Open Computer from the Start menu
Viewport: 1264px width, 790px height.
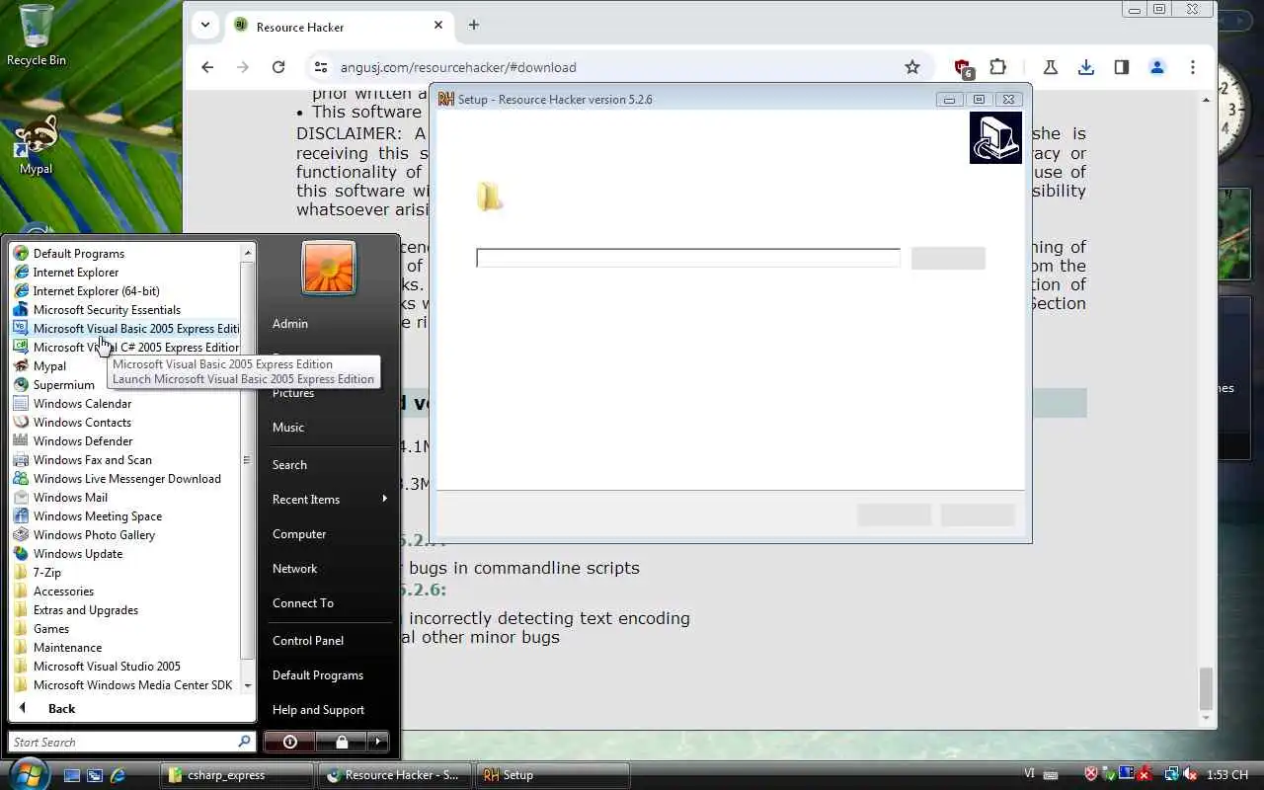pyautogui.click(x=299, y=534)
